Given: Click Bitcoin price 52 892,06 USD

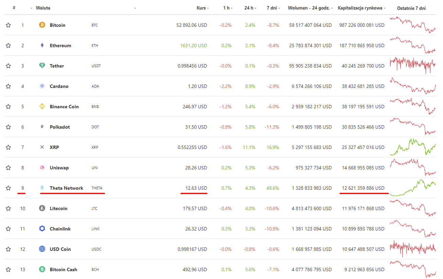Looking at the screenshot, I should pos(192,25).
